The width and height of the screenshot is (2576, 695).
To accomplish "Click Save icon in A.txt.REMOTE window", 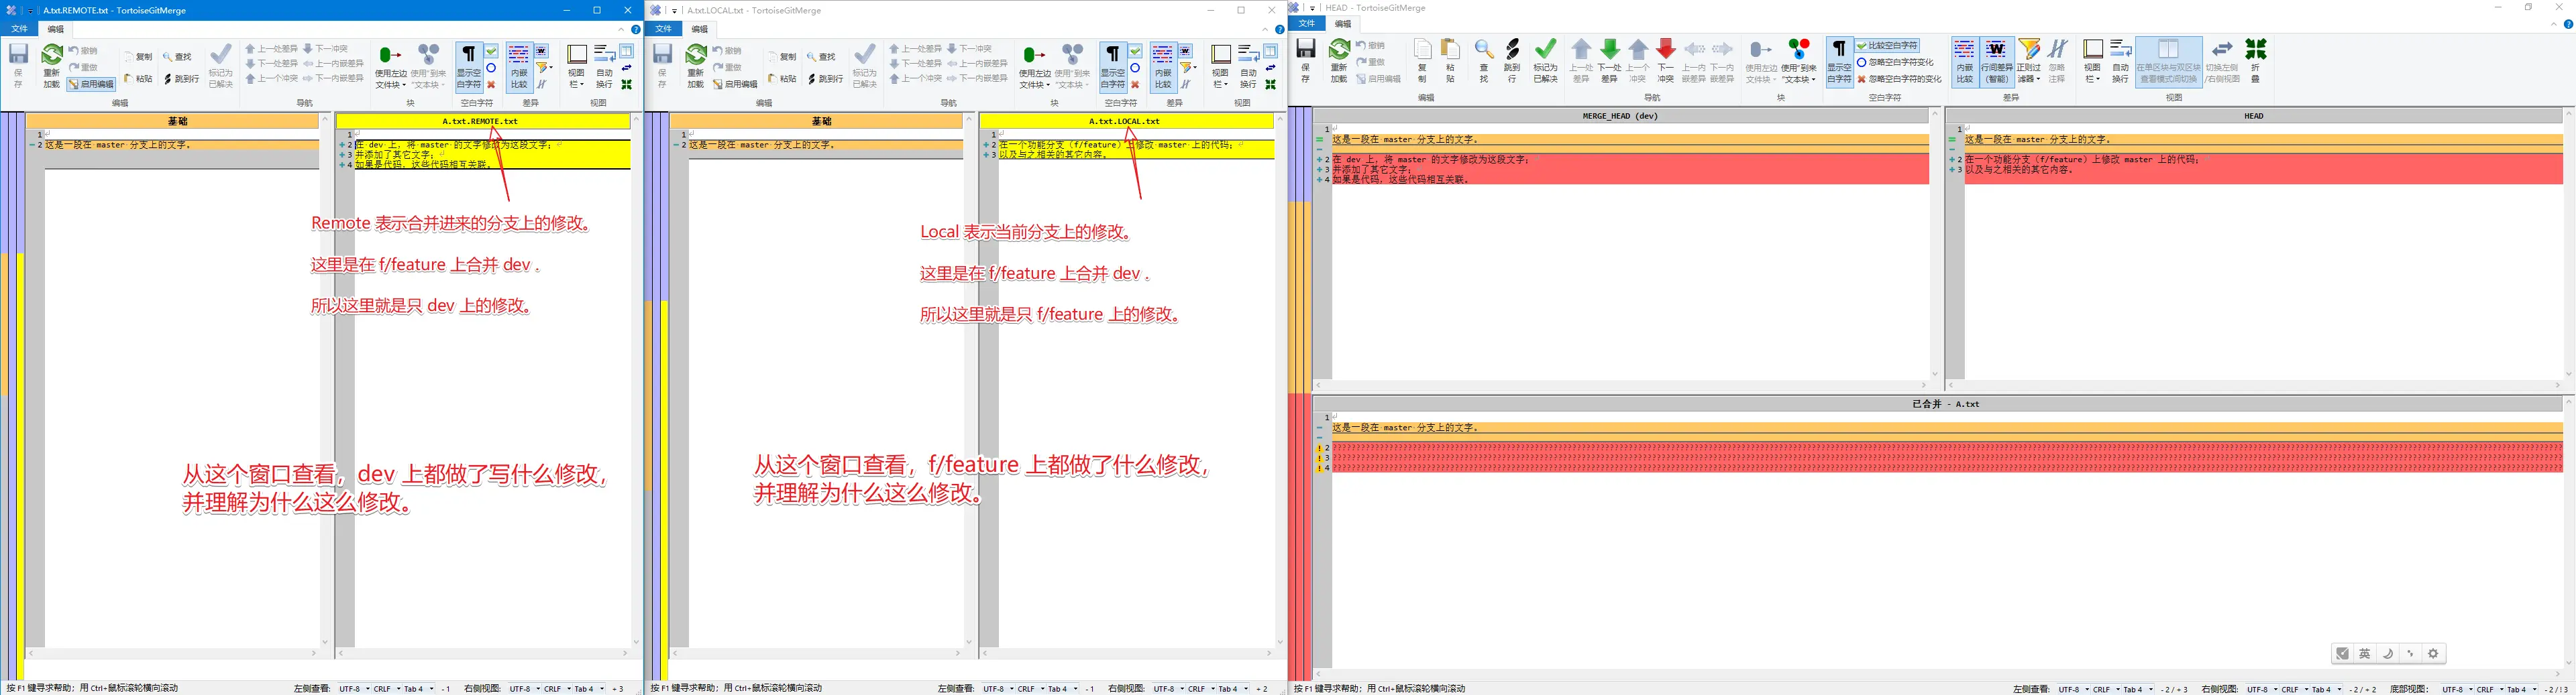I will click(18, 65).
